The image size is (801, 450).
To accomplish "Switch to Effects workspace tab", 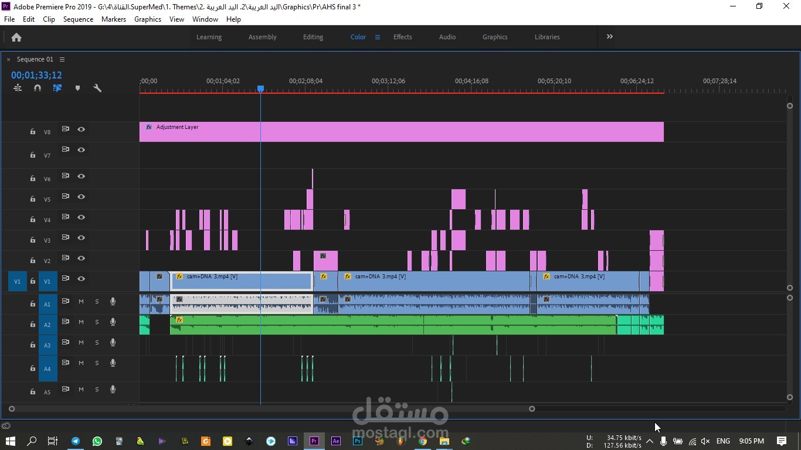I will pyautogui.click(x=403, y=37).
